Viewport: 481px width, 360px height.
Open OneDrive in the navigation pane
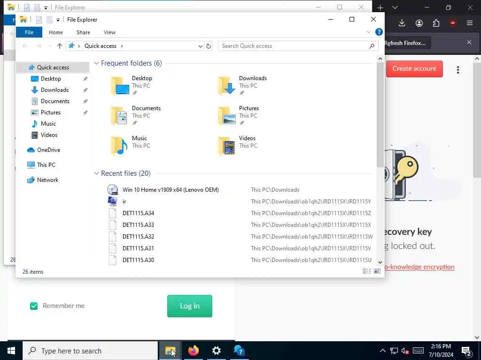48,150
